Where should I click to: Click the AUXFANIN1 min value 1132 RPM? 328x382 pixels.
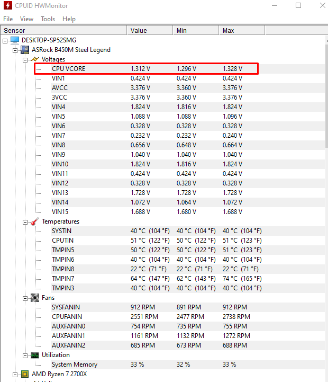click(190, 336)
